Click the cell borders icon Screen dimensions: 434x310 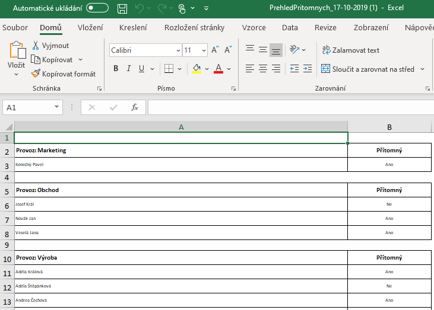pyautogui.click(x=169, y=69)
